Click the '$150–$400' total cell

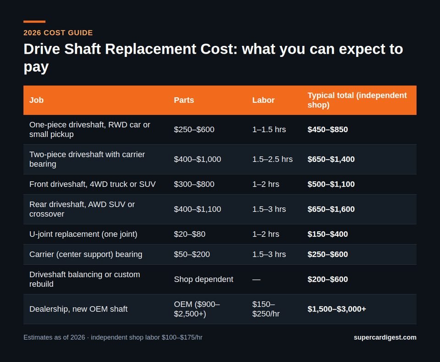click(327, 234)
